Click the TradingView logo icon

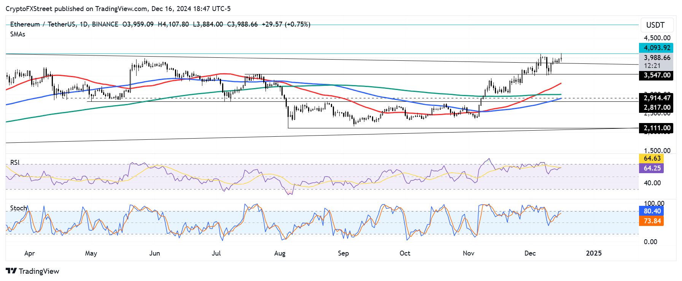coord(11,271)
